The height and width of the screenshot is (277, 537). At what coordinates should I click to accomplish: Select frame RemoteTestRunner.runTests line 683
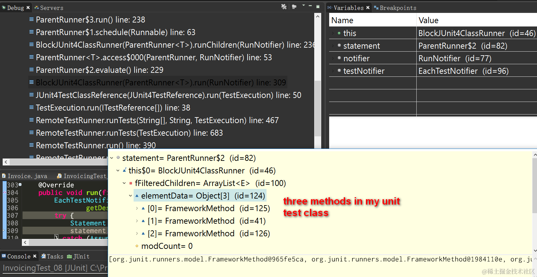(x=129, y=133)
